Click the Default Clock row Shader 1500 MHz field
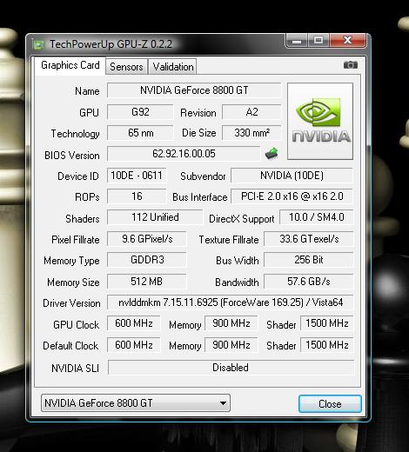The width and height of the screenshot is (409, 452). click(327, 345)
